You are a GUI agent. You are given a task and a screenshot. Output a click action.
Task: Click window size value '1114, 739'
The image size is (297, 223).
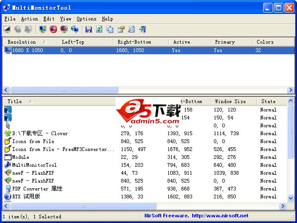click(x=226, y=133)
